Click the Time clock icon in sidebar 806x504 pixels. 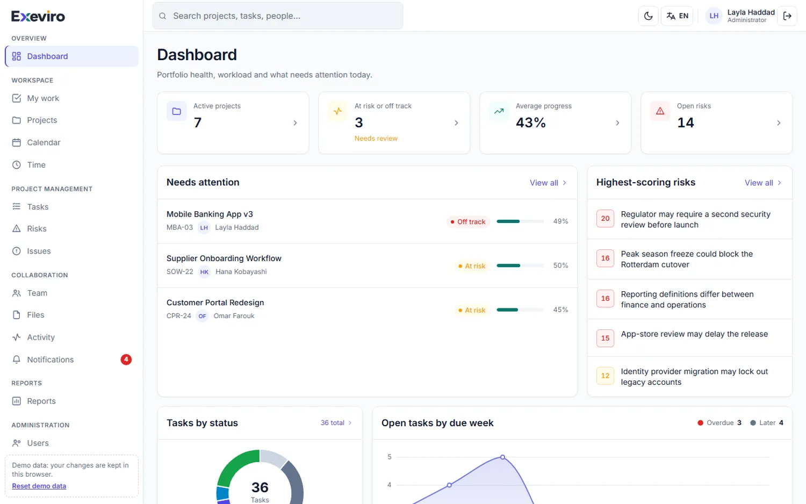[x=17, y=165]
